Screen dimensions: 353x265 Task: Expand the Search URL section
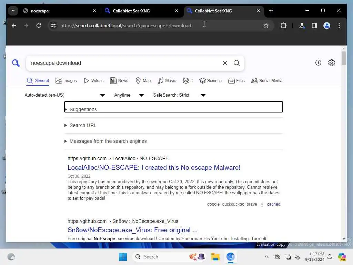pyautogui.click(x=173, y=125)
